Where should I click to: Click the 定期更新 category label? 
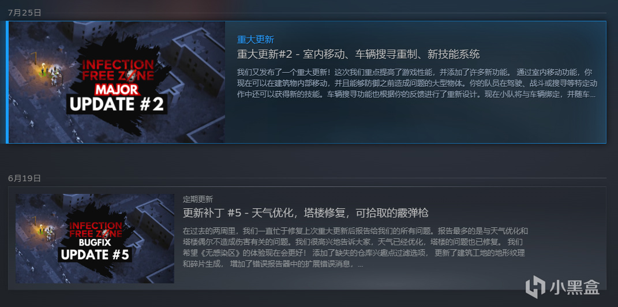pyautogui.click(x=198, y=200)
